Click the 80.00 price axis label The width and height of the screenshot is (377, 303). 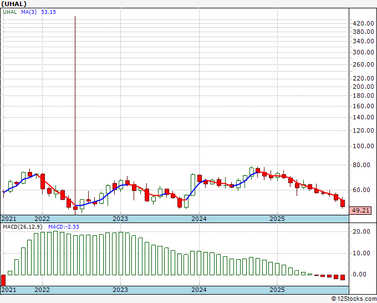click(361, 165)
